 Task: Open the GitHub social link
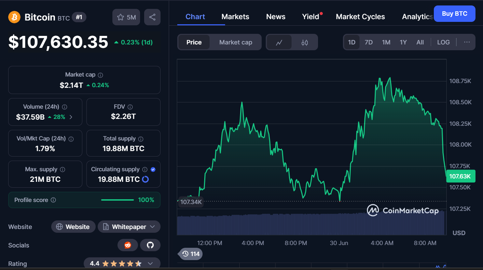click(150, 245)
